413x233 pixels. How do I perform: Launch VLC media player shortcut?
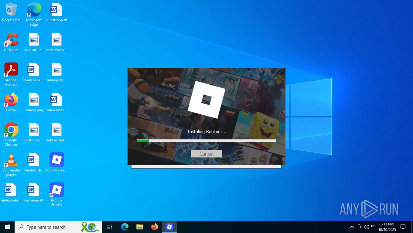pyautogui.click(x=11, y=165)
